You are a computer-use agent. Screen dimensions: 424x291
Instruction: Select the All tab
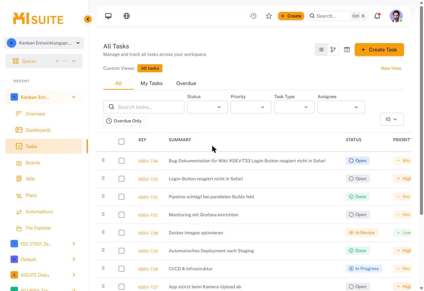118,83
